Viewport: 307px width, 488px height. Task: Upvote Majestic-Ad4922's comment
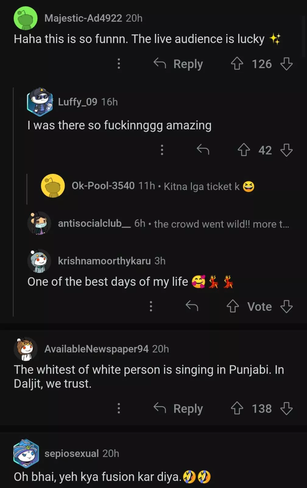[x=237, y=64]
